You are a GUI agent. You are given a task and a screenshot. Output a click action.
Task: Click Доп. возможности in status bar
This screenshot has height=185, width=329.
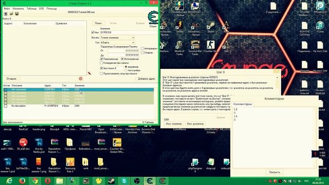point(12,122)
